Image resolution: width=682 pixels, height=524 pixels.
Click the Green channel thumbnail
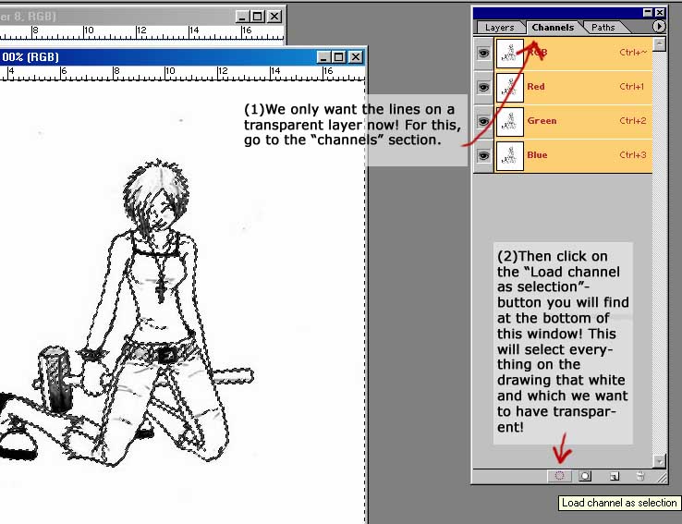[x=510, y=121]
